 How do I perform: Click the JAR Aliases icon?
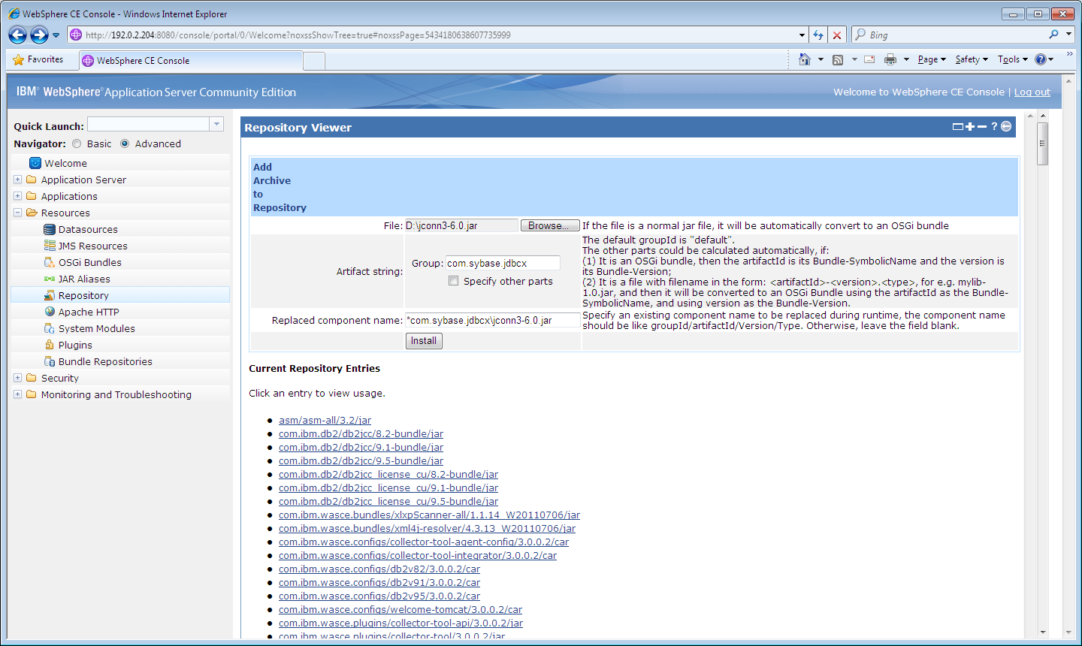click(x=50, y=279)
